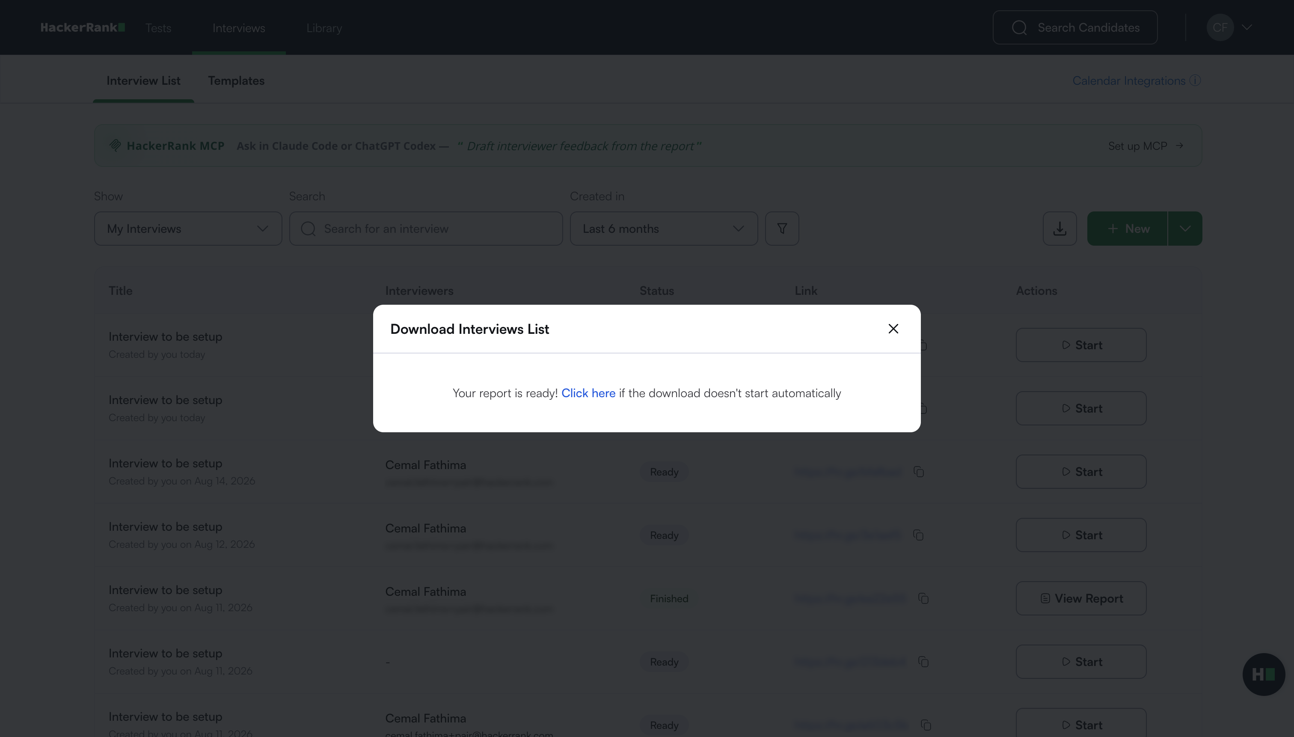Click the Actions column header

point(1036,291)
